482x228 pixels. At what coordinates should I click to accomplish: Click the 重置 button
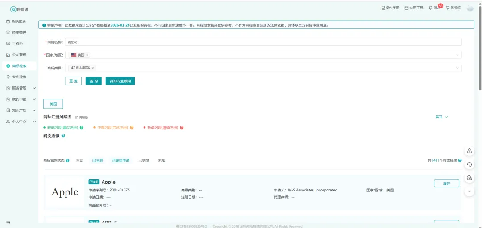click(x=73, y=81)
